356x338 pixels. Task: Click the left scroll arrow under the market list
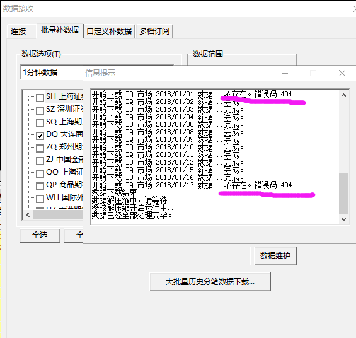pyautogui.click(x=28, y=214)
